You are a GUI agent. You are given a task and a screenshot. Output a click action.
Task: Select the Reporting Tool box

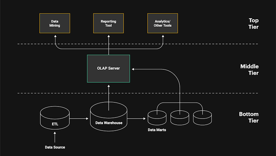pos(108,23)
